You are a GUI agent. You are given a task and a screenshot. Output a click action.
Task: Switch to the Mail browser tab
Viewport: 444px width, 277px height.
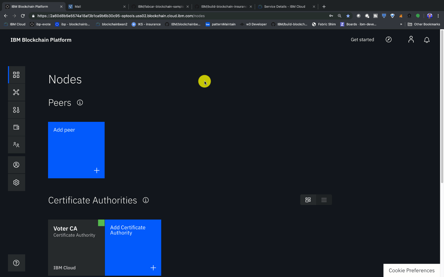pyautogui.click(x=97, y=7)
